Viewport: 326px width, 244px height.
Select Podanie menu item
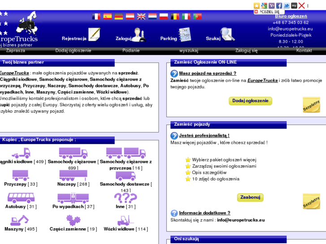point(131,51)
